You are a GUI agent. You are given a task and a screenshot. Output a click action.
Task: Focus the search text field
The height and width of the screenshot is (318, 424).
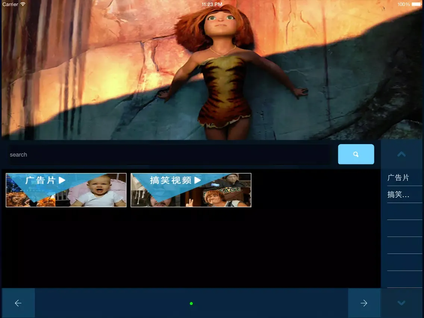pos(170,155)
